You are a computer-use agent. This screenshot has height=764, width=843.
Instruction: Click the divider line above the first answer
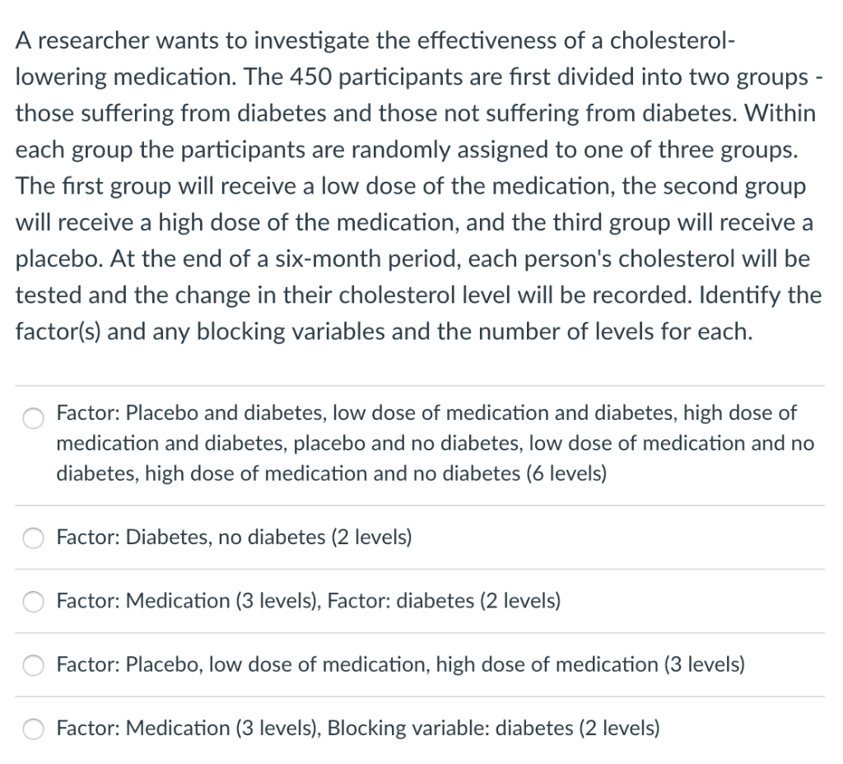pyautogui.click(x=421, y=383)
